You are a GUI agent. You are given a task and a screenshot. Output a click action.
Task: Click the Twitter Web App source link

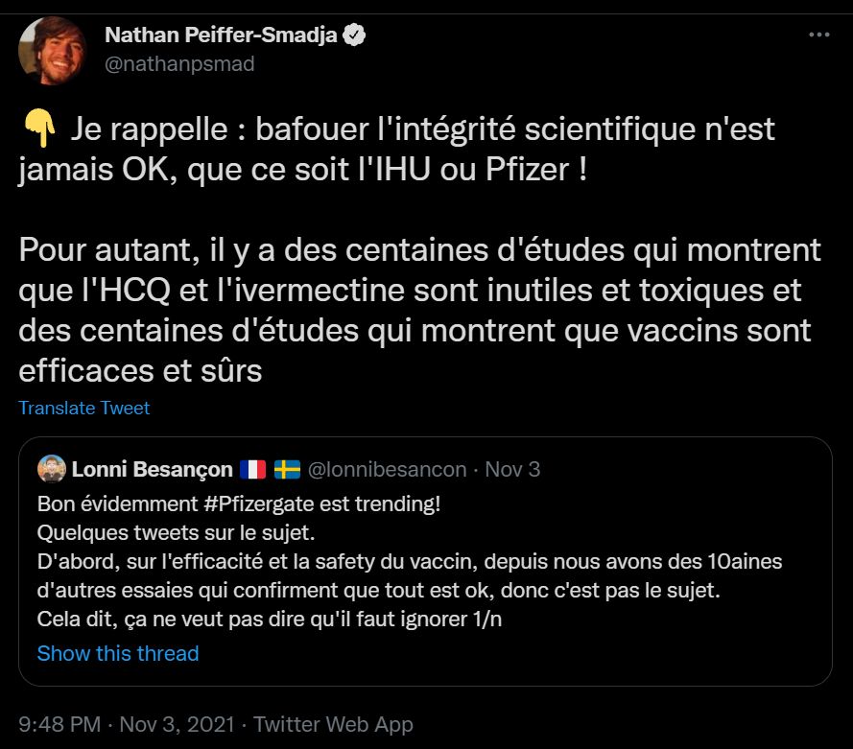(x=334, y=724)
